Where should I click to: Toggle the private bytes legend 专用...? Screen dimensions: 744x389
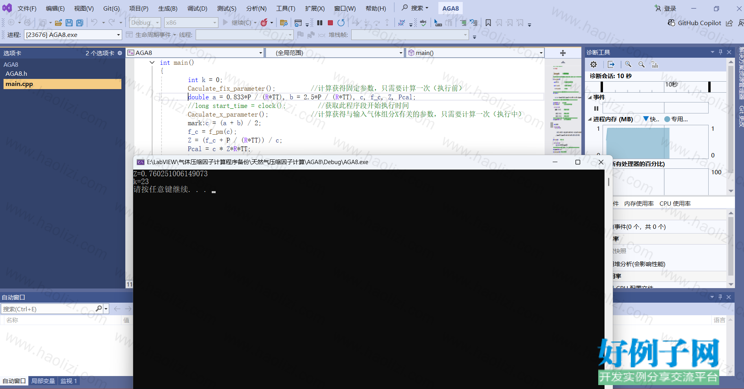(676, 119)
